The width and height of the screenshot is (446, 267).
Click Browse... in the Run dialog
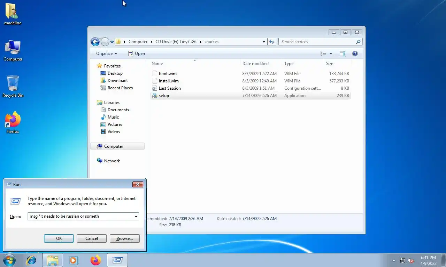tap(124, 238)
